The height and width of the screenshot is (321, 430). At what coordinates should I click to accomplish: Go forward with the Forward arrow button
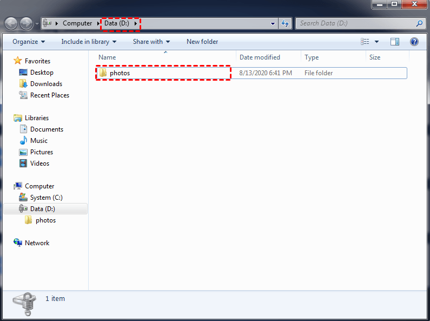pyautogui.click(x=27, y=24)
